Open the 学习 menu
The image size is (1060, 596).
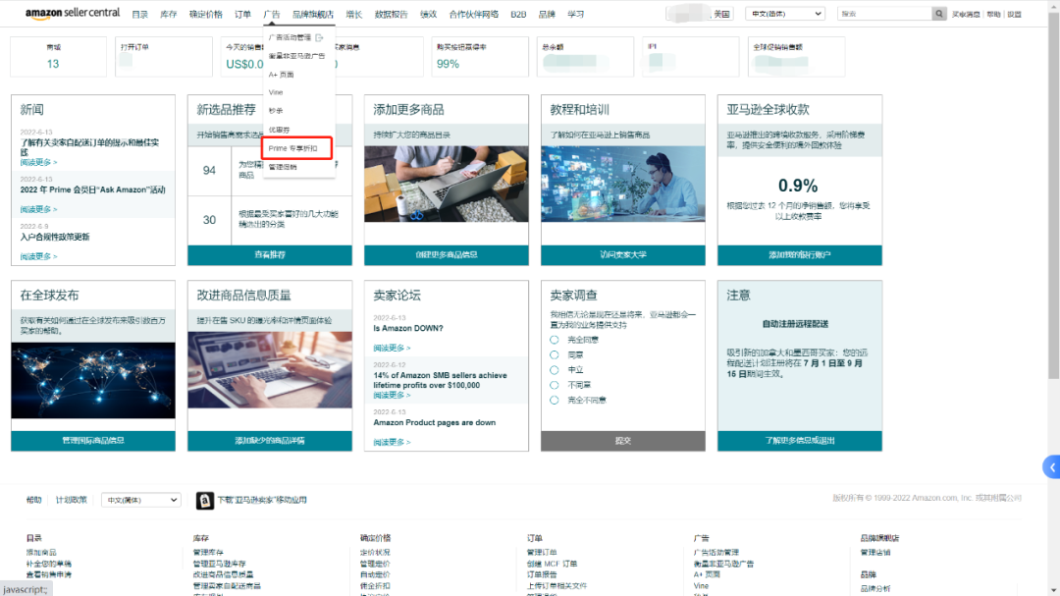tap(575, 14)
